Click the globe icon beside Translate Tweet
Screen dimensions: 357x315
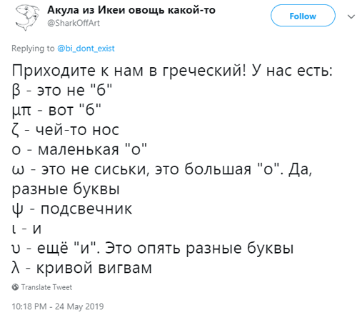pyautogui.click(x=15, y=287)
